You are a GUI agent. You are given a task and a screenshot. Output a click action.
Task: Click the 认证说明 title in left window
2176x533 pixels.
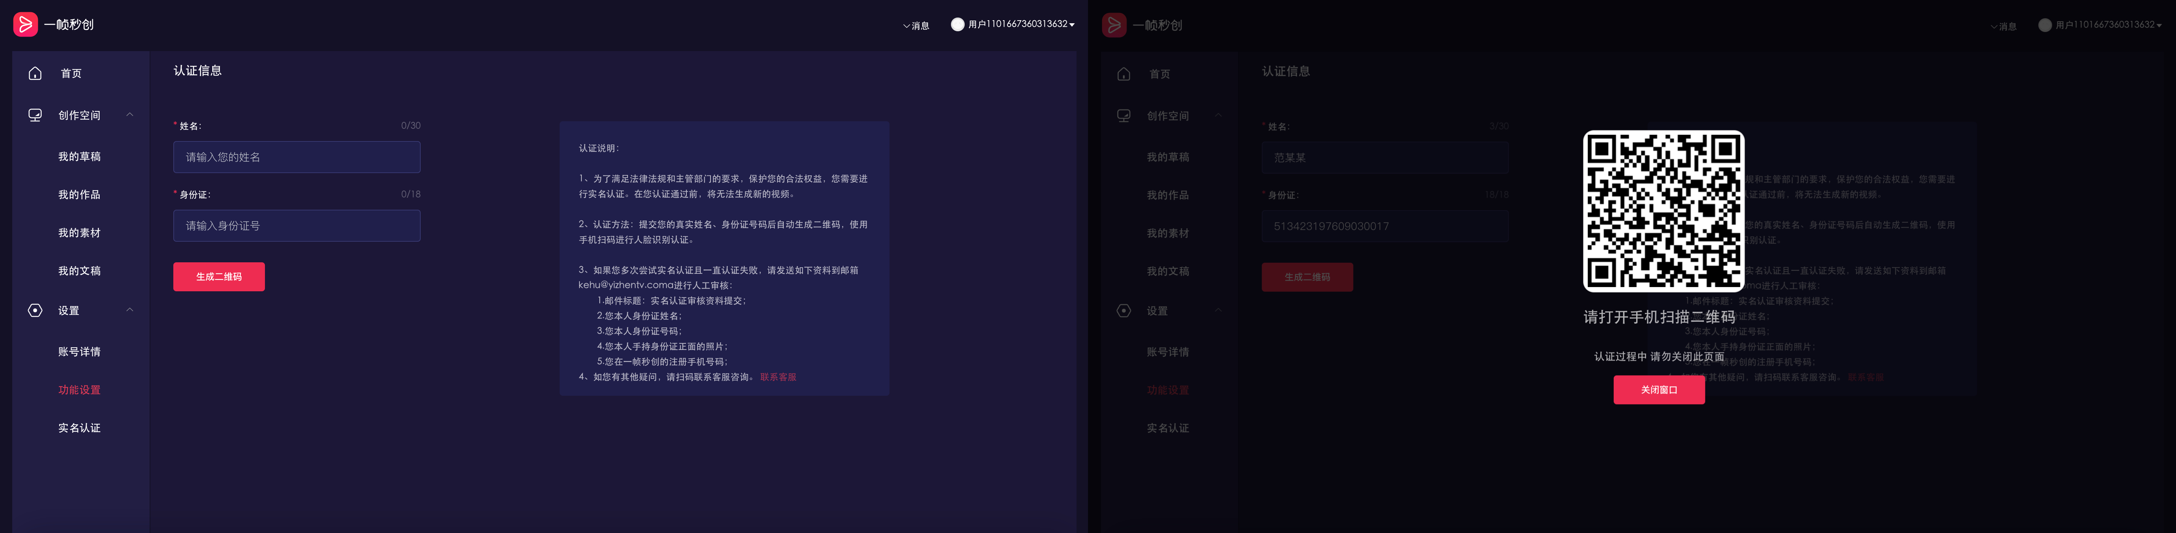pos(599,148)
